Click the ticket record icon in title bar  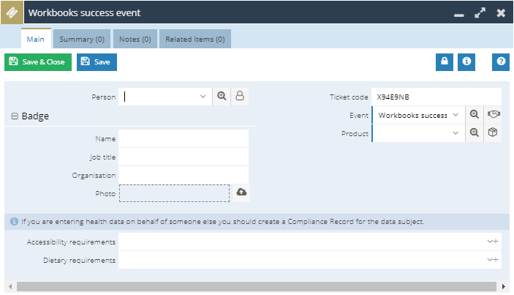click(12, 12)
